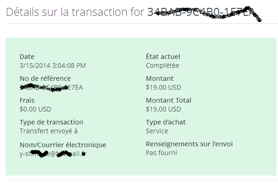278x183 pixels.
Task: Click the Montant Total label
Action: pyautogui.click(x=169, y=100)
